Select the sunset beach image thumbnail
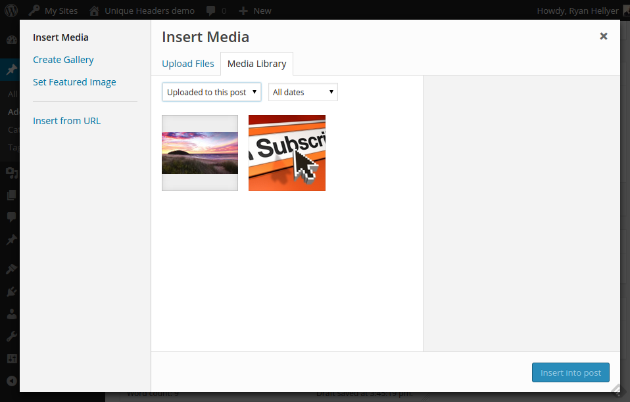 pos(200,153)
